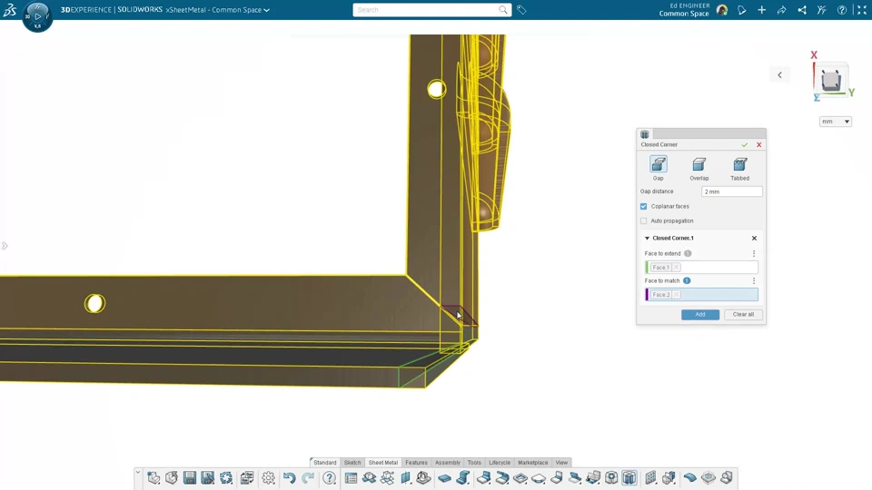Screen dimensions: 872x490
Task: Switch to the Sketch tab
Action: click(352, 462)
